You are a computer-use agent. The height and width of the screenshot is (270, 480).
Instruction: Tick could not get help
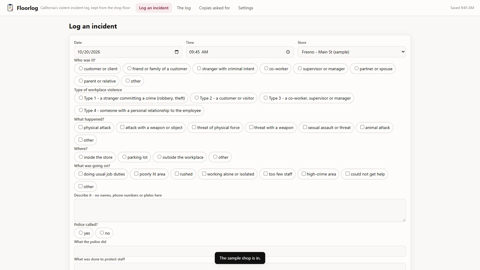coord(365,174)
